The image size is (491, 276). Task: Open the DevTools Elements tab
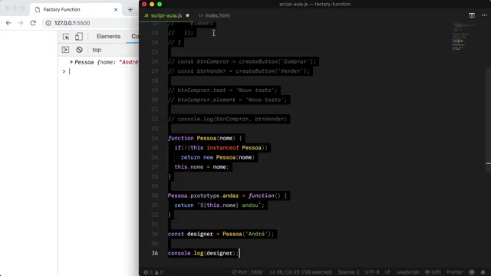[108, 36]
